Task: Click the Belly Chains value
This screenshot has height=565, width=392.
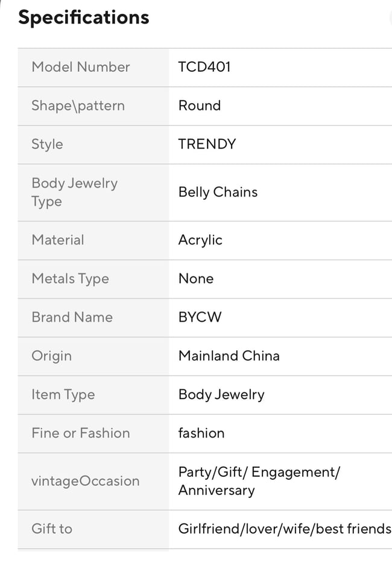Action: pyautogui.click(x=218, y=192)
